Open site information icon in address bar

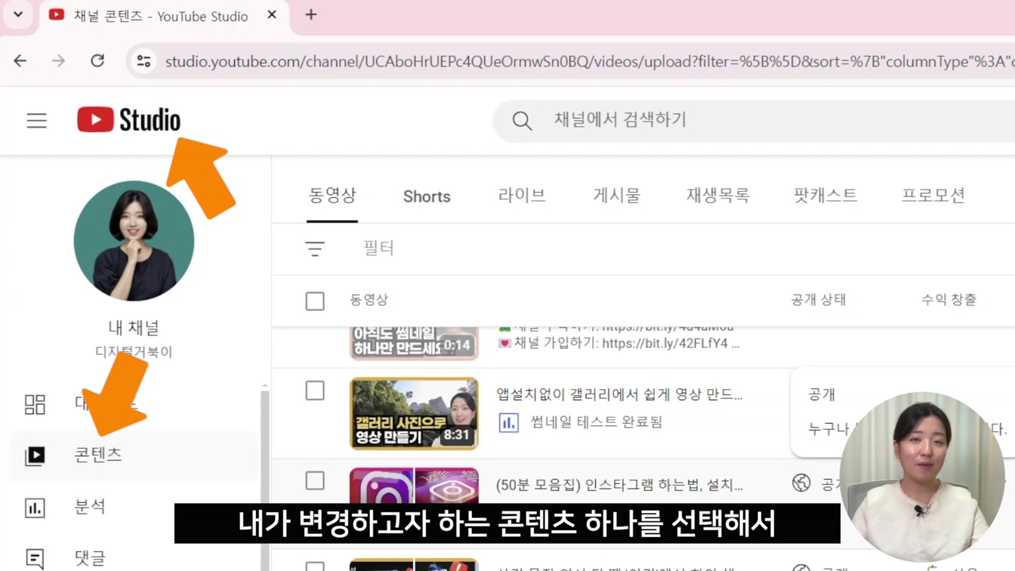coord(143,61)
